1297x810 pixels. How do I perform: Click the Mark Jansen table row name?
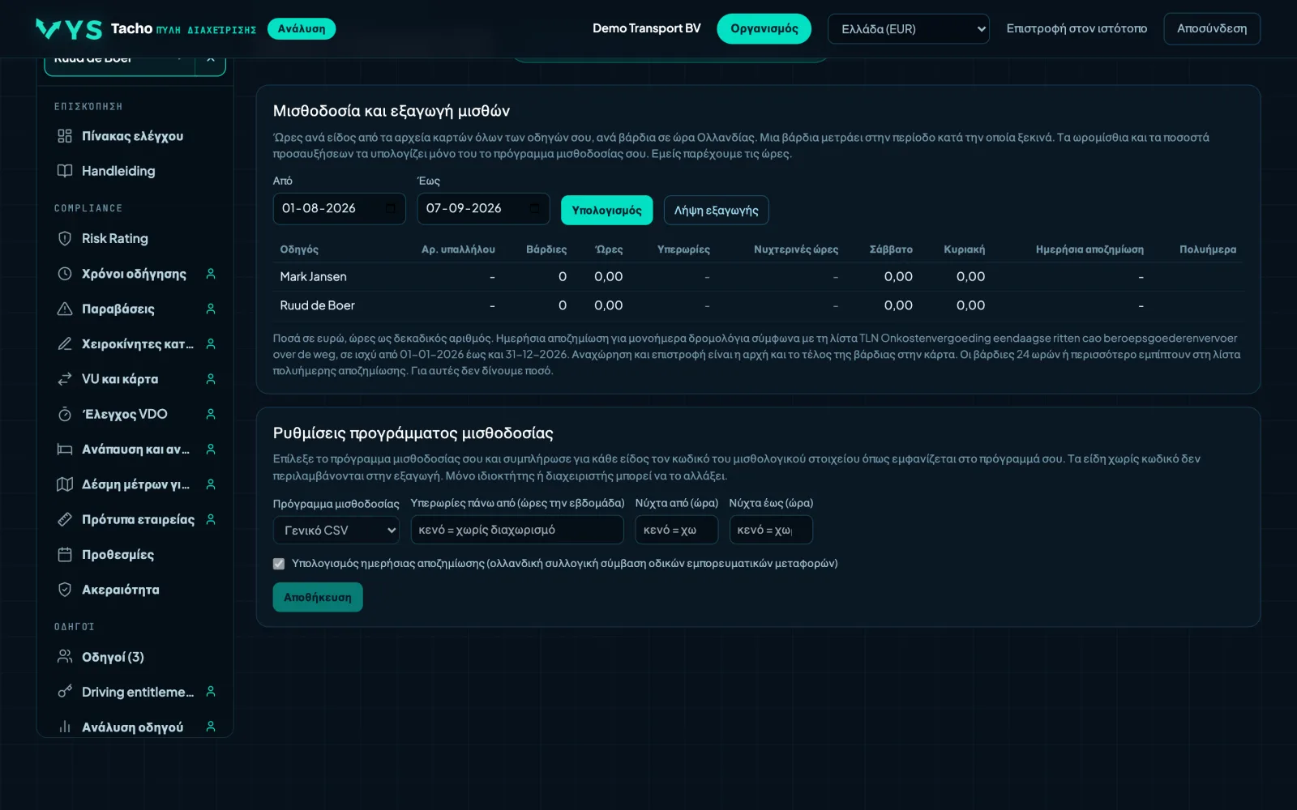pyautogui.click(x=314, y=277)
